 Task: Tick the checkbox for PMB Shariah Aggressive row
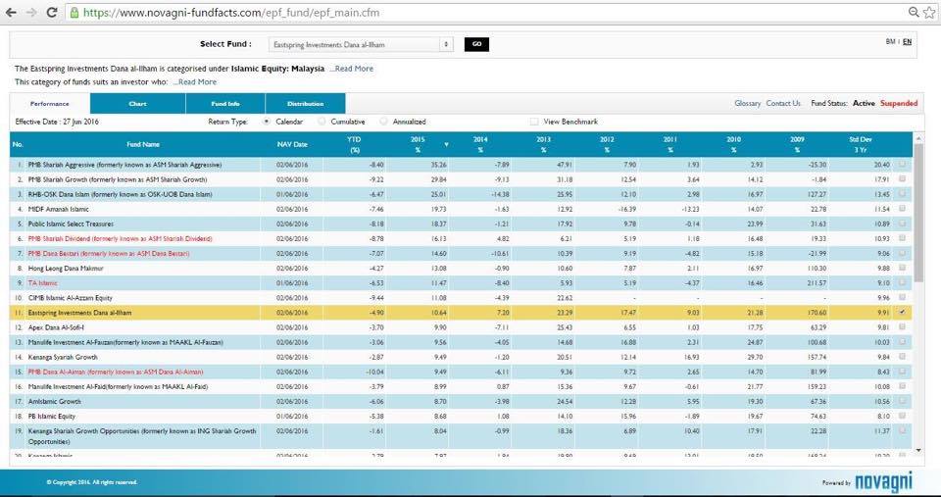coord(903,165)
